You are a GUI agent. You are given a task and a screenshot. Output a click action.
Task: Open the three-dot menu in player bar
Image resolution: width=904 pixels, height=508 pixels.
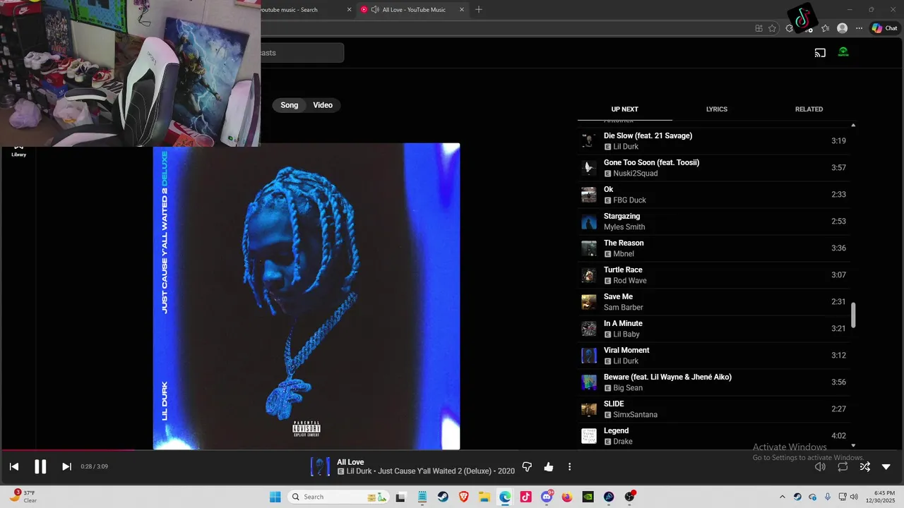point(569,466)
